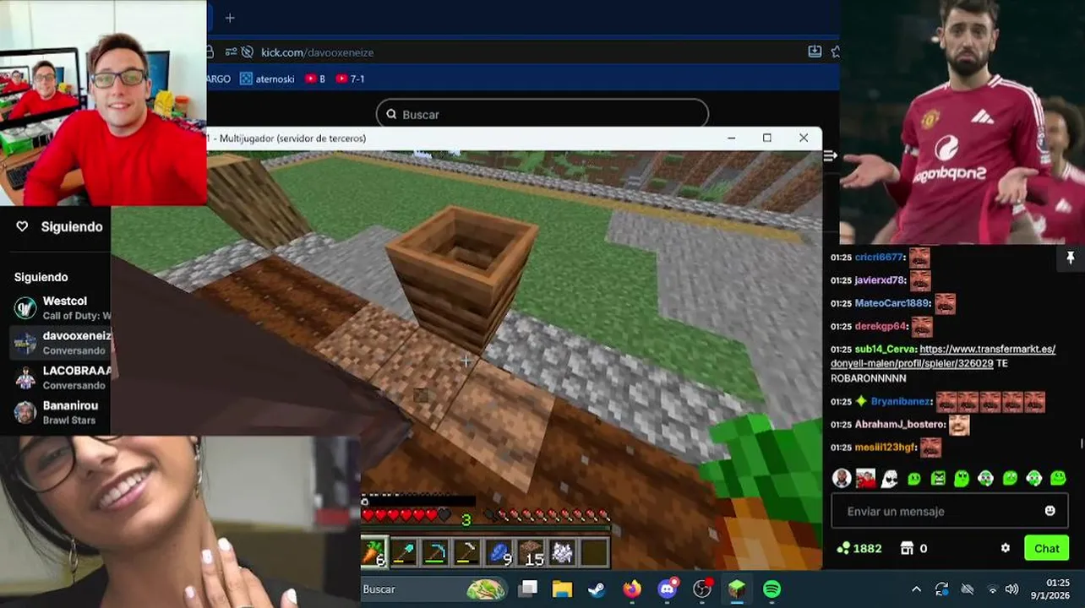Maximize the Minecraft Multijugador window

[x=767, y=138]
